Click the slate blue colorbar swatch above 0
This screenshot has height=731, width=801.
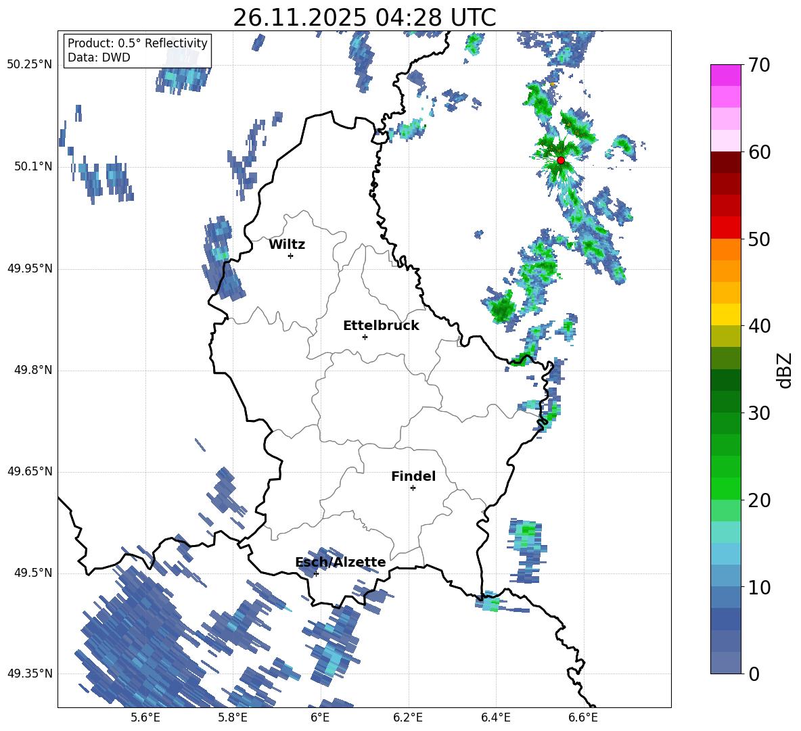[725, 663]
